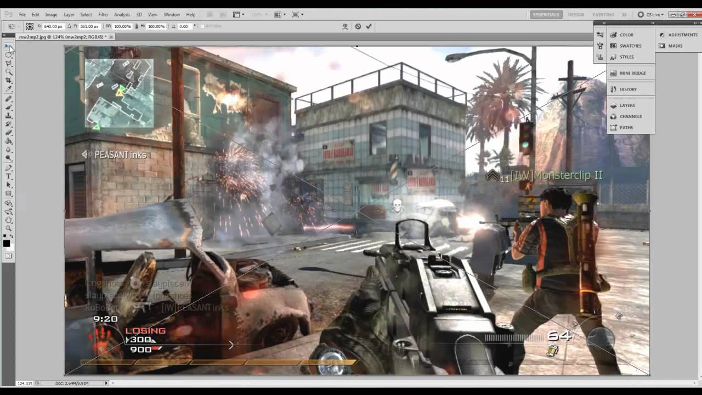
Task: Open the Window menu
Action: (172, 15)
